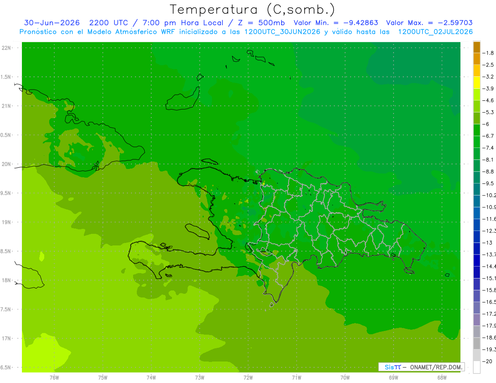
Task: Click the "74W" longitude label
Action: 151,377
